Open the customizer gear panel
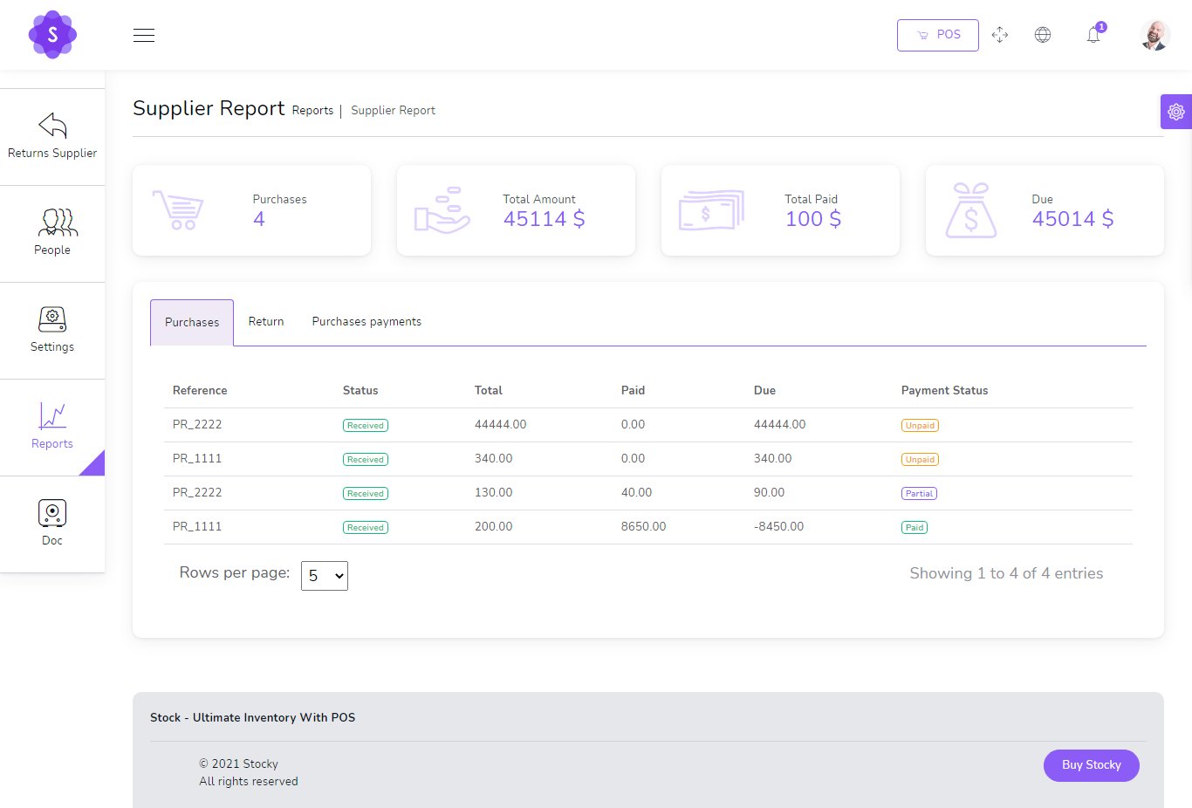This screenshot has height=808, width=1192. click(x=1175, y=112)
